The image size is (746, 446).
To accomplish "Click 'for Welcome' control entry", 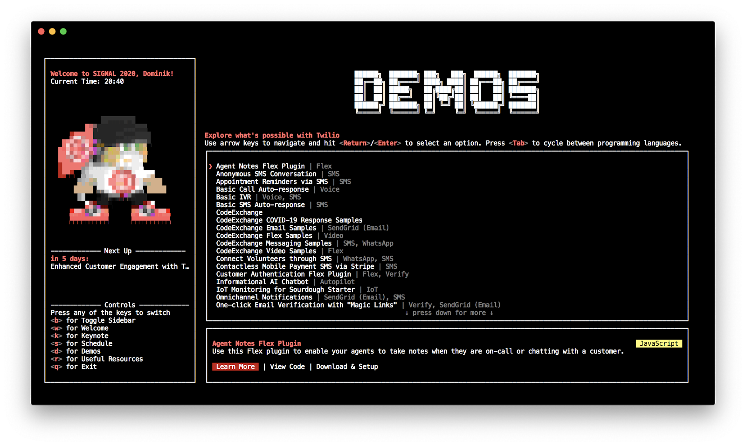I will (79, 328).
